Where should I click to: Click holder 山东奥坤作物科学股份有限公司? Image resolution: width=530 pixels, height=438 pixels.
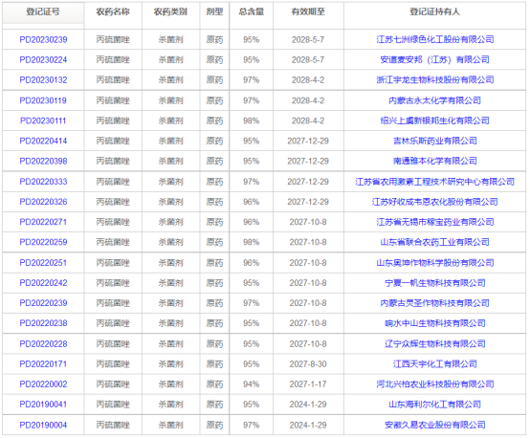435,263
